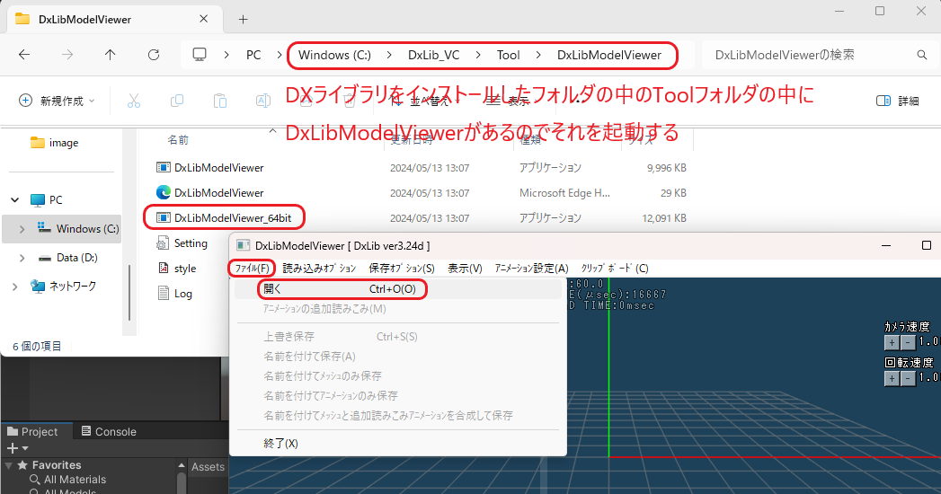Open the 表示(V) menu
Image resolution: width=941 pixels, height=494 pixels.
pyautogui.click(x=465, y=268)
